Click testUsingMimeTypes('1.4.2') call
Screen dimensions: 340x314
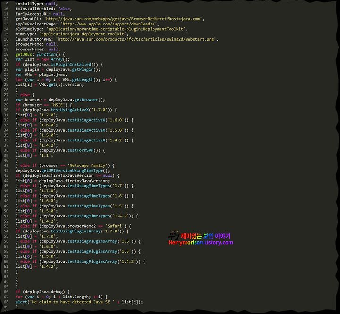[101, 216]
